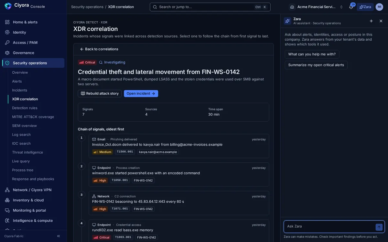Click the Ciyora Fabric footer label

click(14, 236)
